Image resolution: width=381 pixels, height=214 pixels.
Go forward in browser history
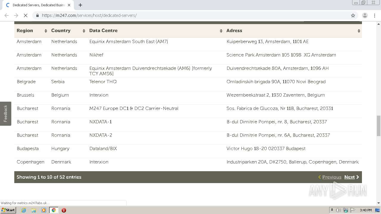click(x=16, y=15)
